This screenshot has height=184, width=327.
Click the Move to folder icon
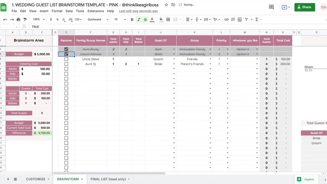click(173, 5)
